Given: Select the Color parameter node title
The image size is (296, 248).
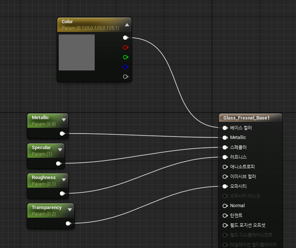Looking at the screenshot, I should tap(67, 22).
